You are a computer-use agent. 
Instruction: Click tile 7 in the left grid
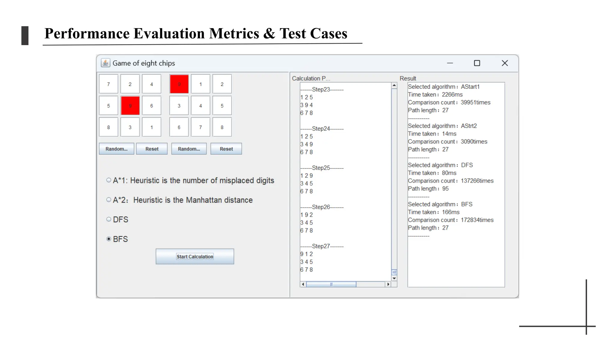tap(108, 84)
